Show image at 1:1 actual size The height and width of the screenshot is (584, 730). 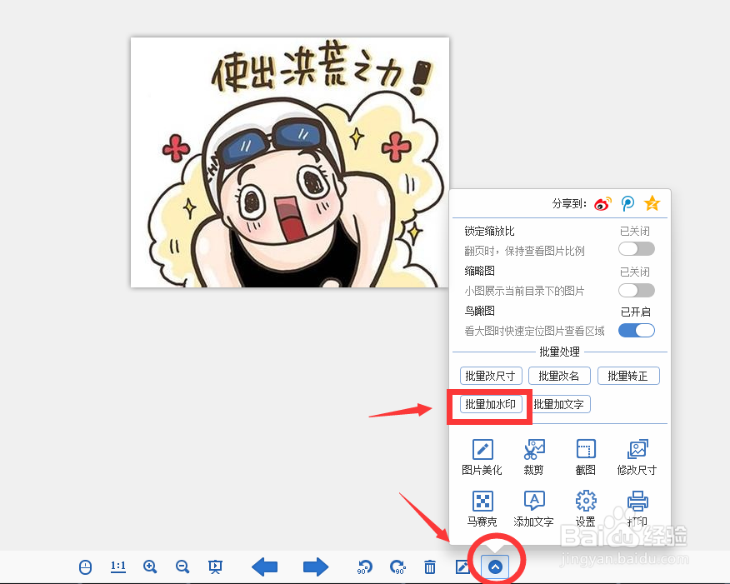coord(118,567)
